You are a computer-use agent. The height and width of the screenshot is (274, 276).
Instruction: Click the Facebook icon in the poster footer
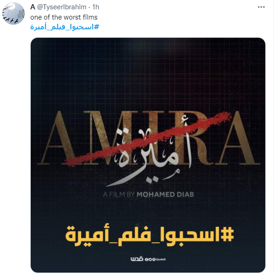[147, 260]
